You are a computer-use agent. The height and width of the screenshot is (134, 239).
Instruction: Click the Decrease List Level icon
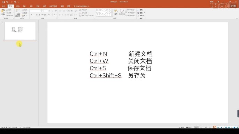pos(69,11)
